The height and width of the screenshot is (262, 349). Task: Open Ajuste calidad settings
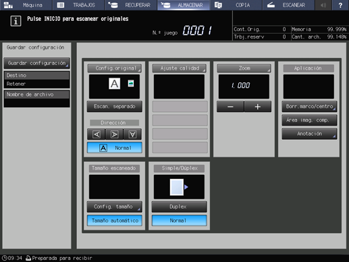180,68
